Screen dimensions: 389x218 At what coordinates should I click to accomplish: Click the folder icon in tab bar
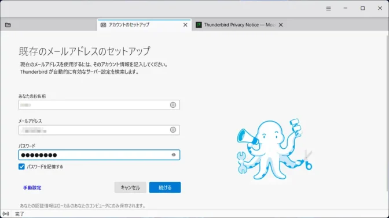[x=8, y=25]
